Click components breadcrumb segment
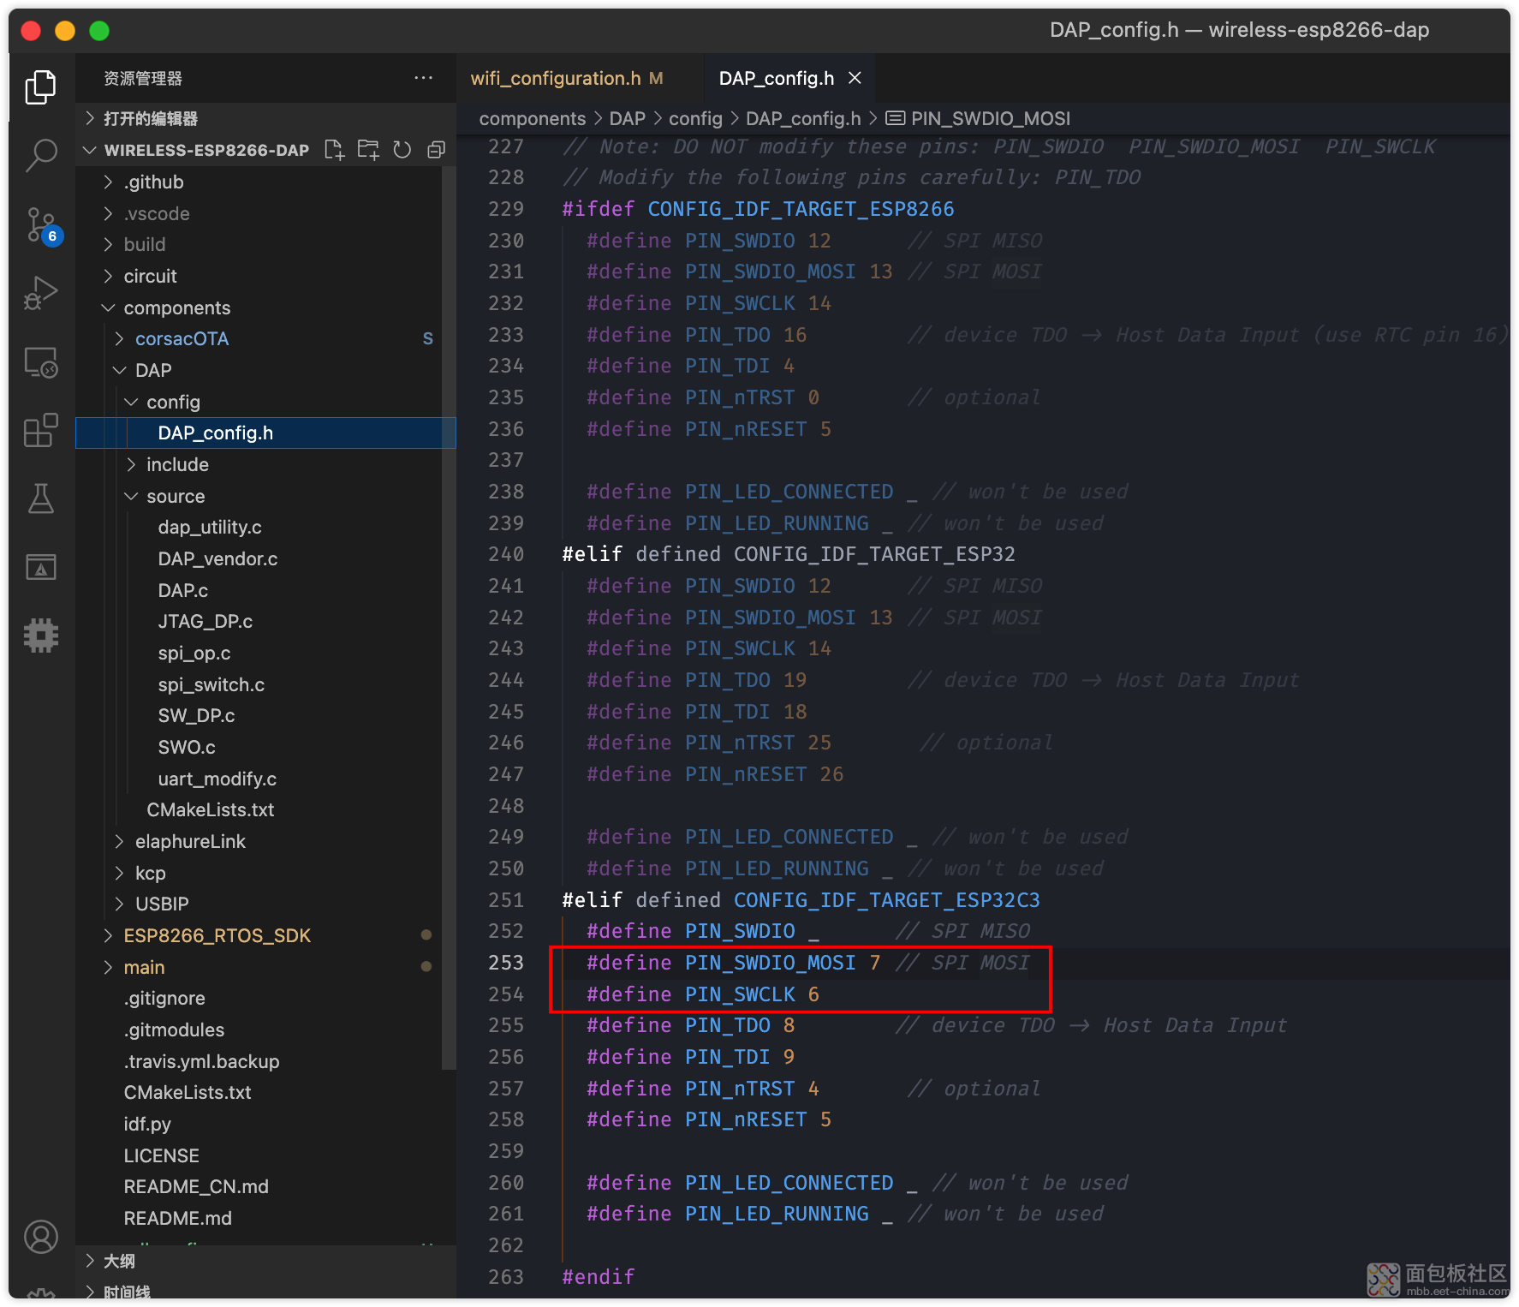Viewport: 1519px width, 1307px height. 532,118
